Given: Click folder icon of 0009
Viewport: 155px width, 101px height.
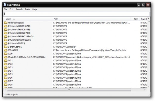Looking at the screenshot, I should click(x=6, y=54).
